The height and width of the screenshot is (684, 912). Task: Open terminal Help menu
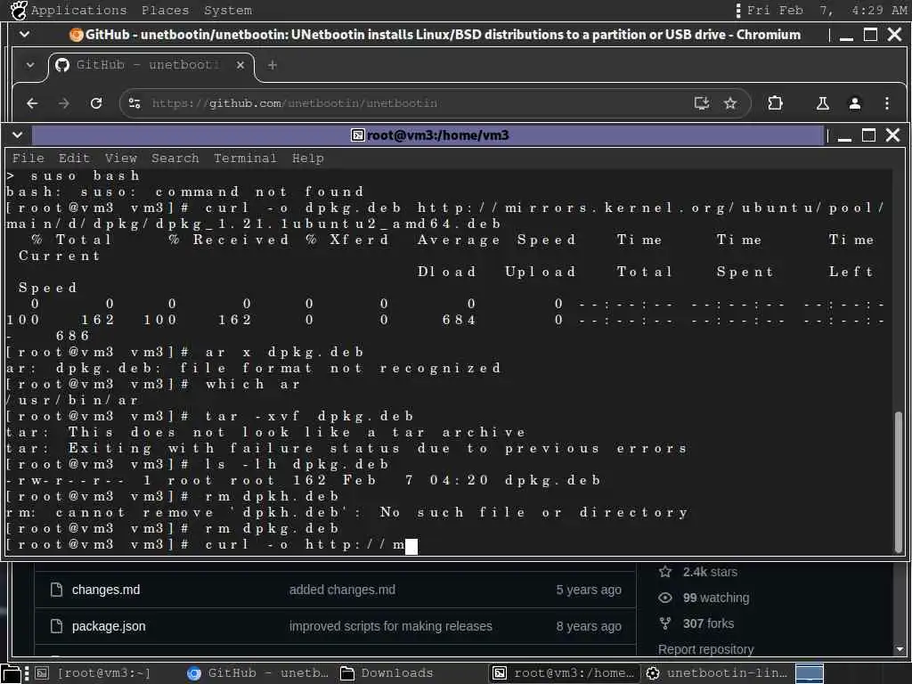(307, 159)
